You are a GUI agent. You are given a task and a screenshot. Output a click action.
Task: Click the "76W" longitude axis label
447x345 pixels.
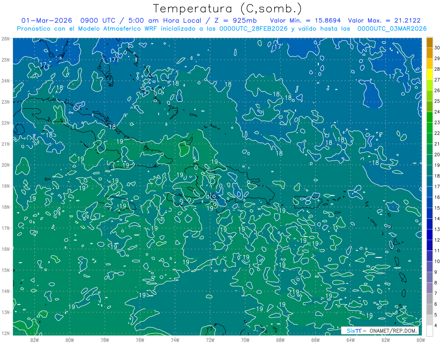tap(140, 340)
